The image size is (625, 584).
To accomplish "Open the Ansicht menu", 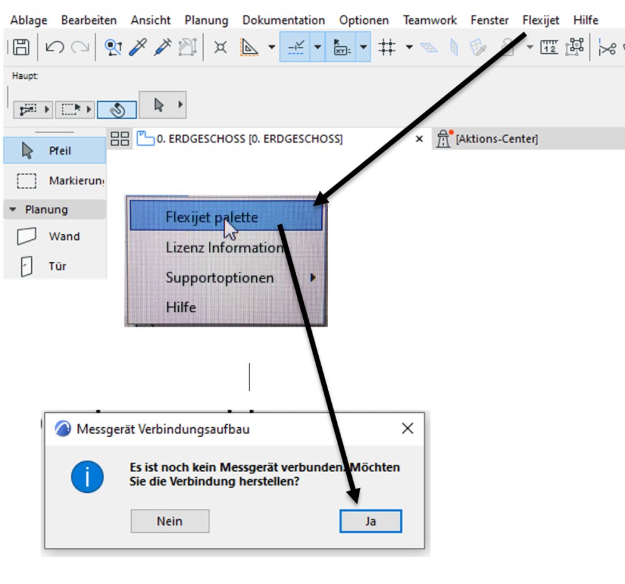I will (151, 20).
